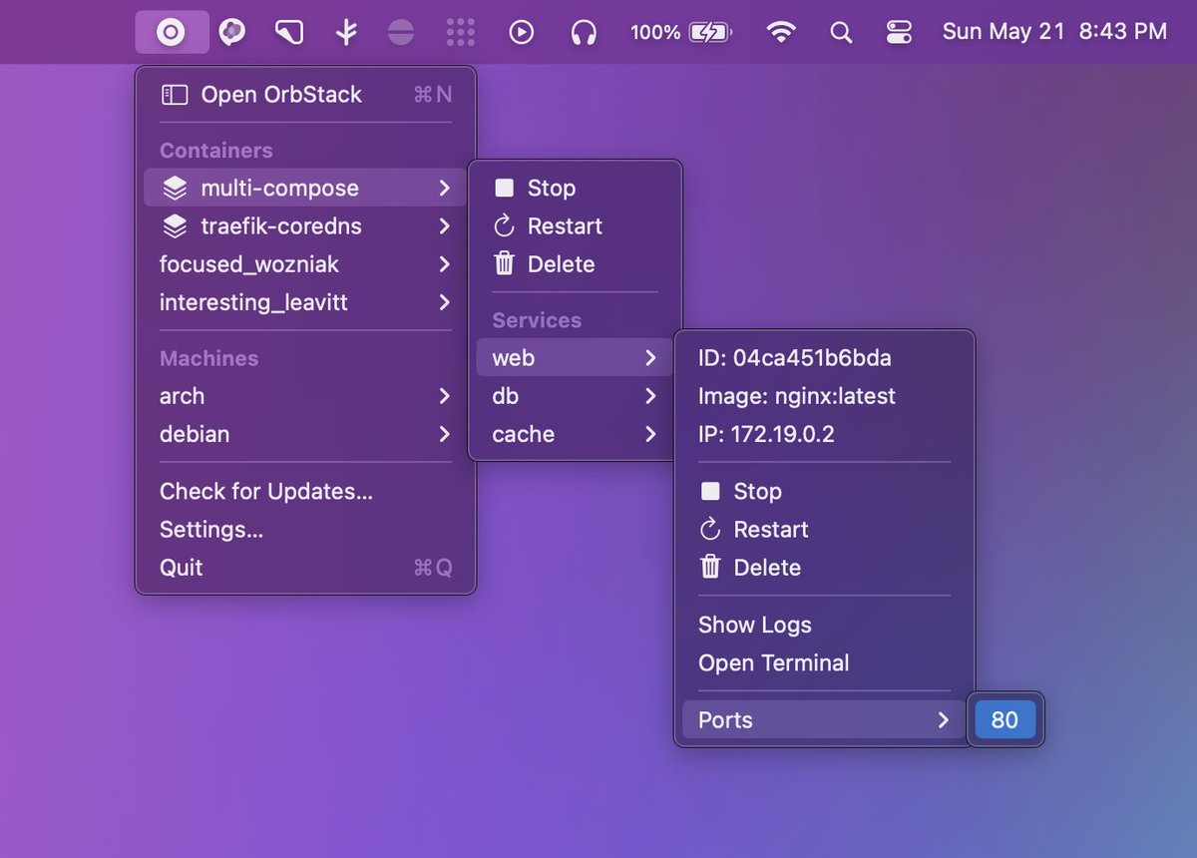The width and height of the screenshot is (1197, 858).
Task: Click the dimmed striped circle menu bar icon
Action: pos(401,32)
